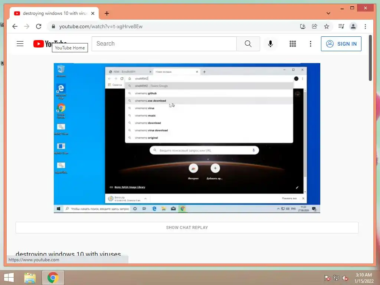Select the 'destroying windows 10 with virus' tab
The height and width of the screenshot is (285, 380).
pyautogui.click(x=54, y=13)
